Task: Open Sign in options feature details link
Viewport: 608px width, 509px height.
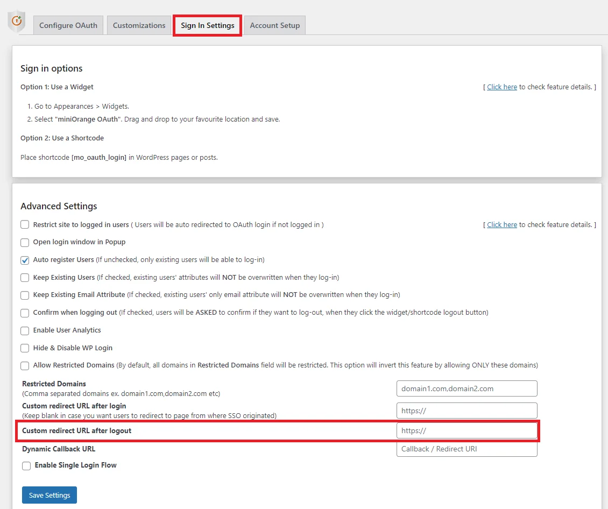Action: [501, 87]
